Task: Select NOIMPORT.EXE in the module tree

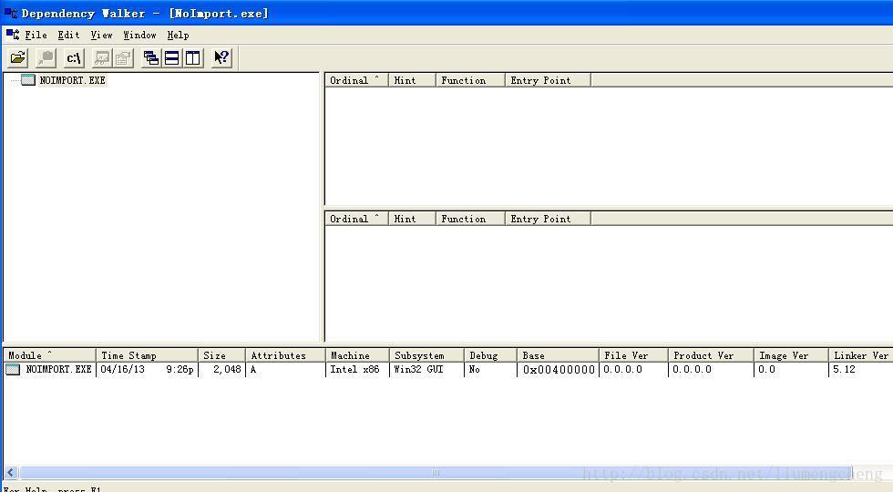Action: click(72, 80)
